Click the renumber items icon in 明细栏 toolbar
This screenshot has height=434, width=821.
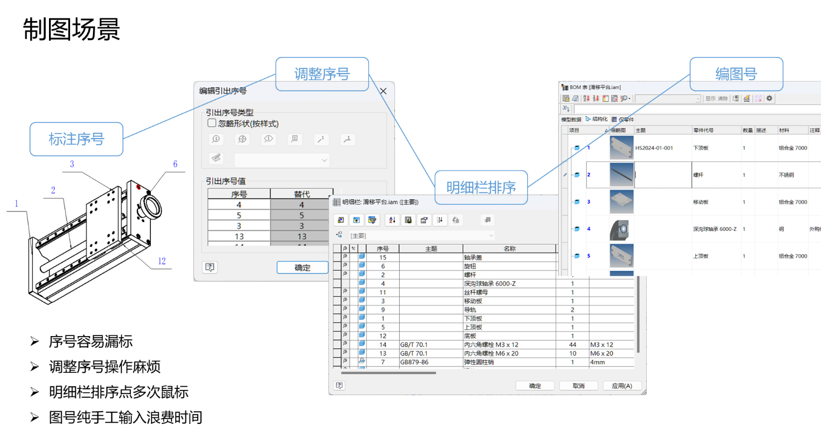click(440, 220)
